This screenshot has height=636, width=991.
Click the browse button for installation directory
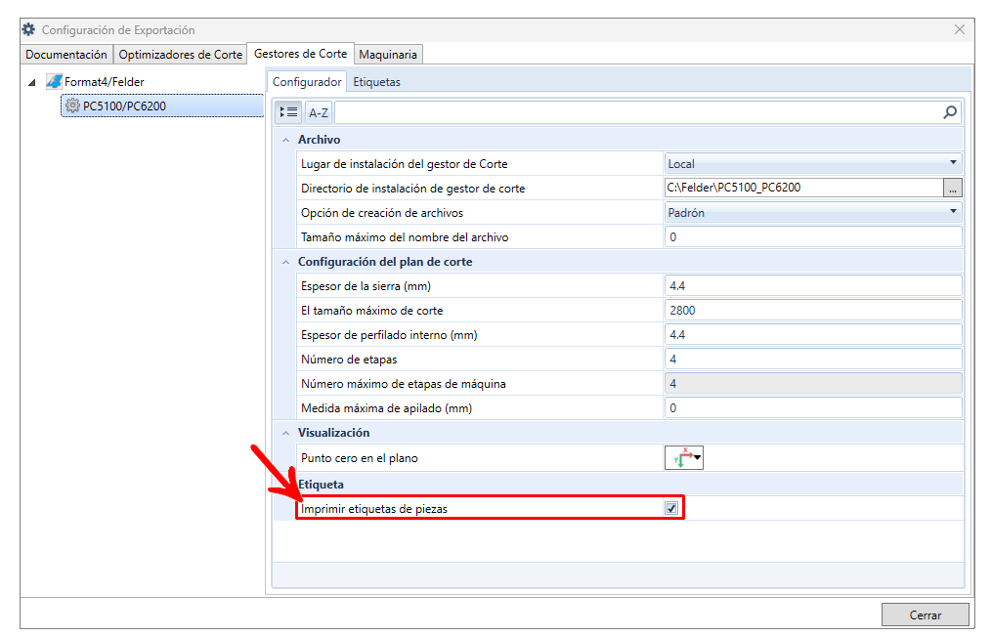[953, 188]
